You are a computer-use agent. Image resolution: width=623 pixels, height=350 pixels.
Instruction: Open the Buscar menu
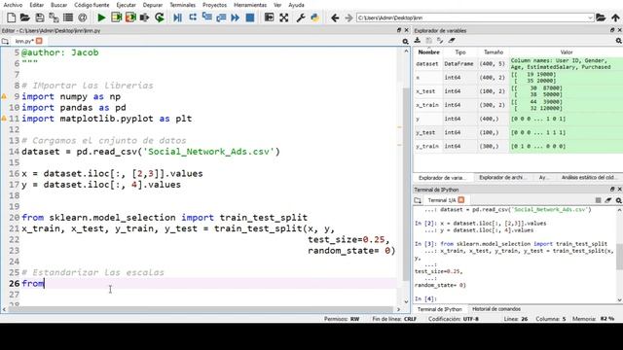point(58,5)
